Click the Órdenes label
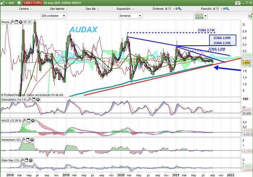Image resolution: width=253 pixels, height=177 pixels. [158, 9]
